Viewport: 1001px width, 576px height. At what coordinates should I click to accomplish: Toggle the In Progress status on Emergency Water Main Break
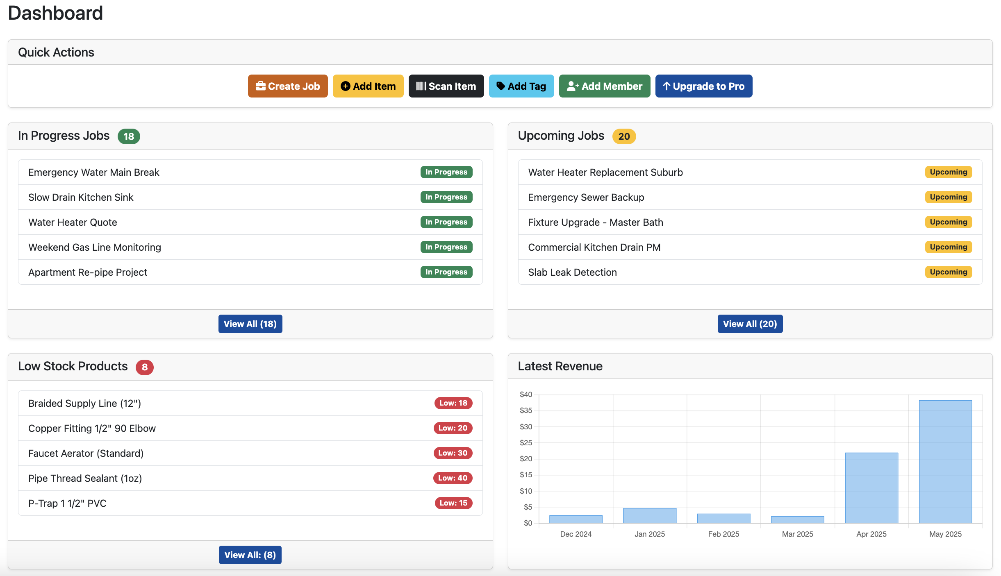tap(446, 172)
